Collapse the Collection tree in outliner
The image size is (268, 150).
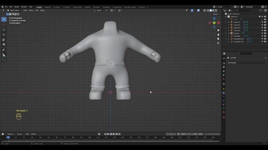[226, 17]
